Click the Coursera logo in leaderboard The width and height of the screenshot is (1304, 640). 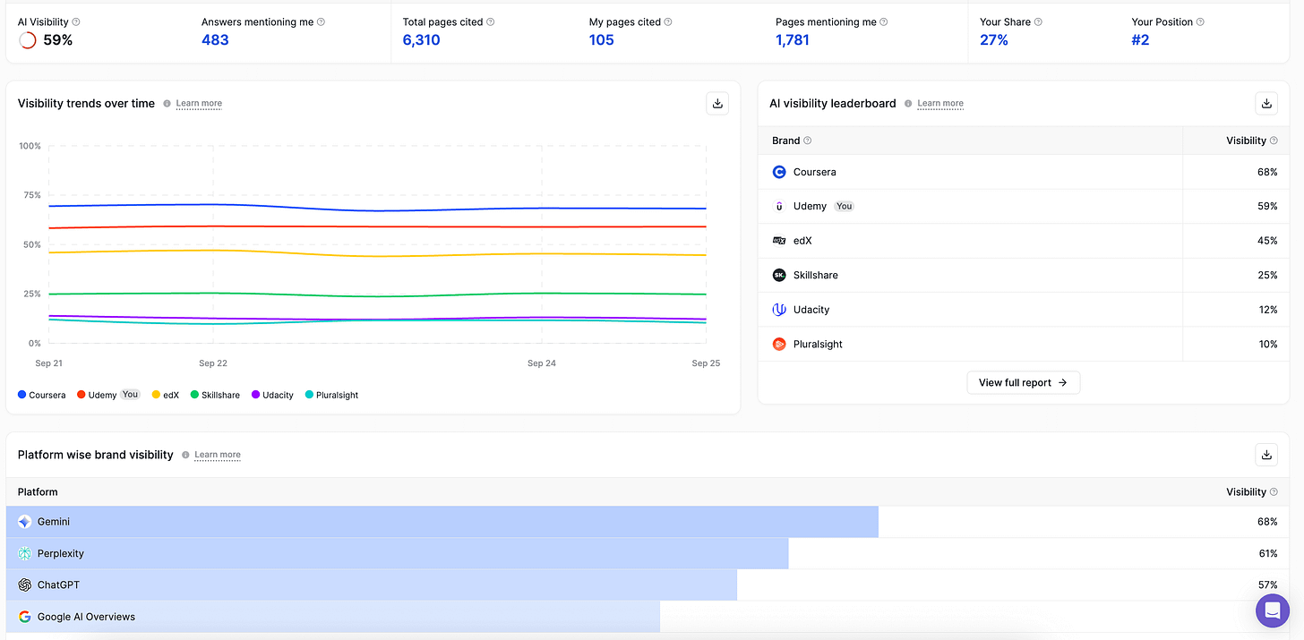(779, 172)
